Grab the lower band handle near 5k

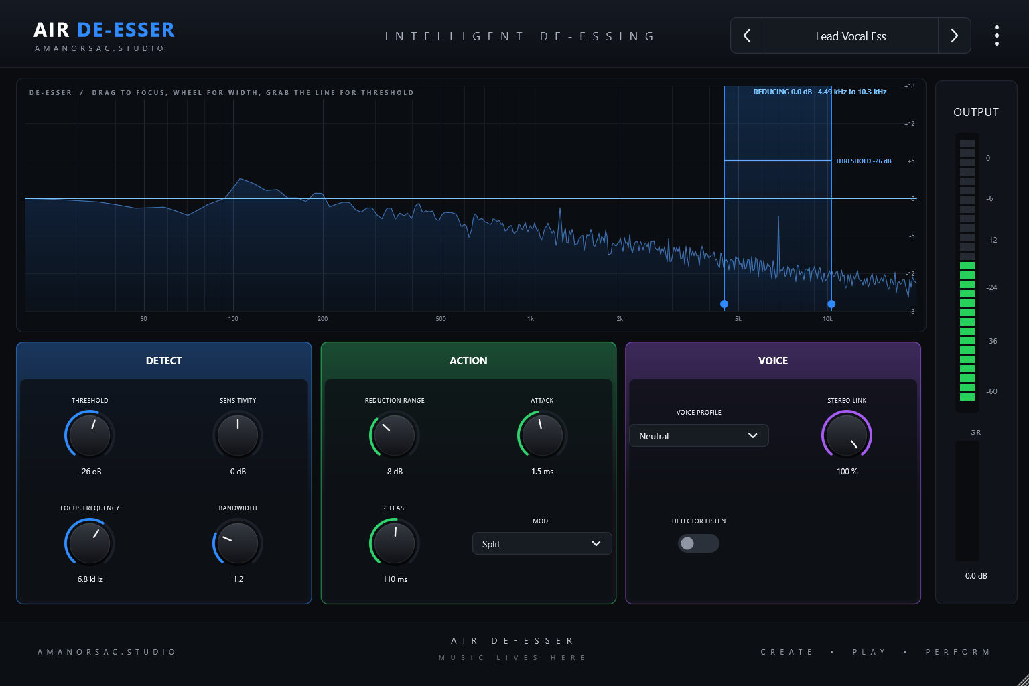pos(724,304)
